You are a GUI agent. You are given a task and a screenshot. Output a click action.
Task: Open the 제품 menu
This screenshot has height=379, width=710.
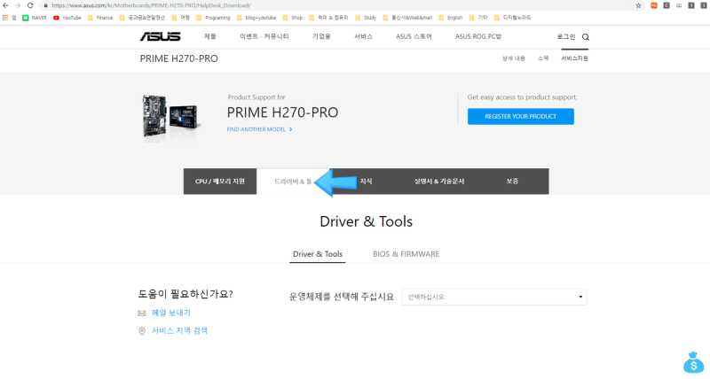coord(210,36)
